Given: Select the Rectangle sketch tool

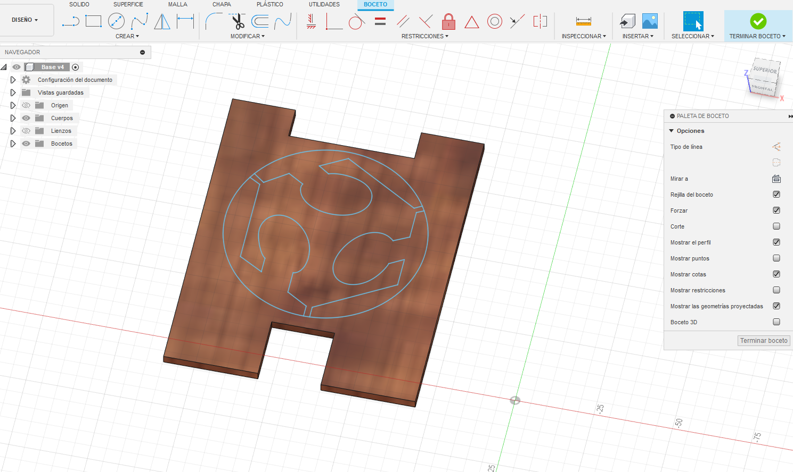Looking at the screenshot, I should pyautogui.click(x=93, y=21).
